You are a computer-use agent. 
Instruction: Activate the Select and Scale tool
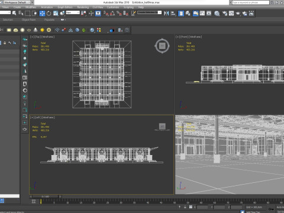pos(56,13)
